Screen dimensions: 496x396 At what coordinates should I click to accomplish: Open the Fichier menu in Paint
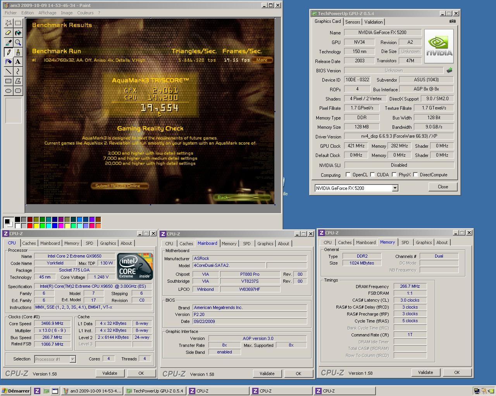click(10, 13)
